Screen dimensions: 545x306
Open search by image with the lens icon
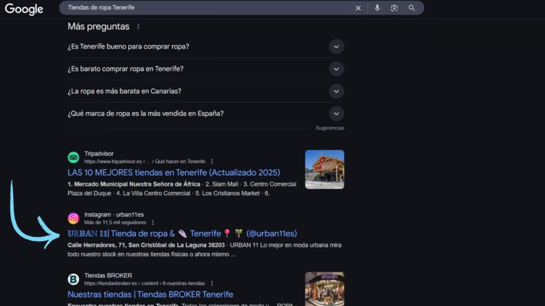click(394, 8)
